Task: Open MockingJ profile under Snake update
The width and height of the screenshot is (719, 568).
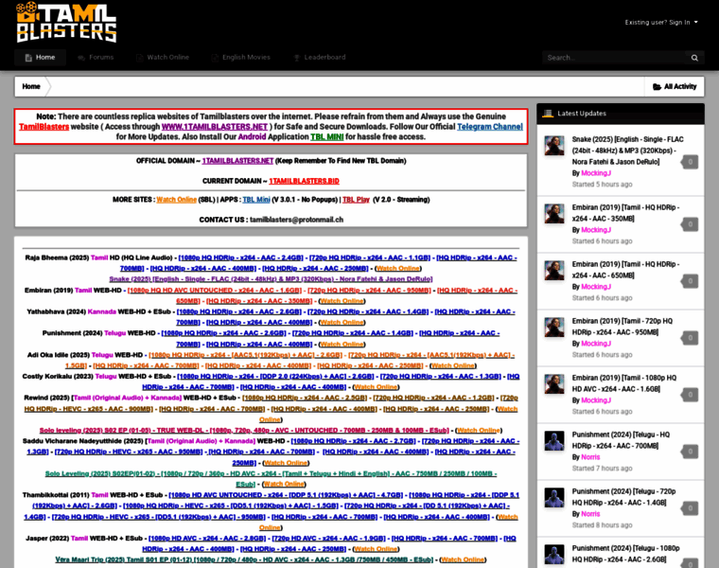Action: point(596,173)
